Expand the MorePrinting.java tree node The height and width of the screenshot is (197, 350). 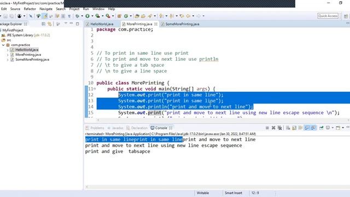click(8, 55)
